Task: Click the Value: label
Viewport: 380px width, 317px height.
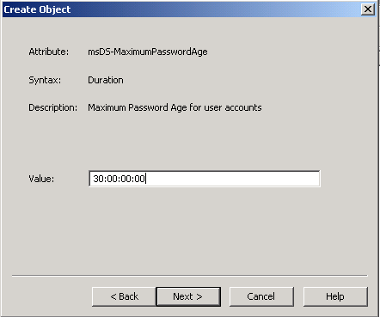Action: (41, 179)
